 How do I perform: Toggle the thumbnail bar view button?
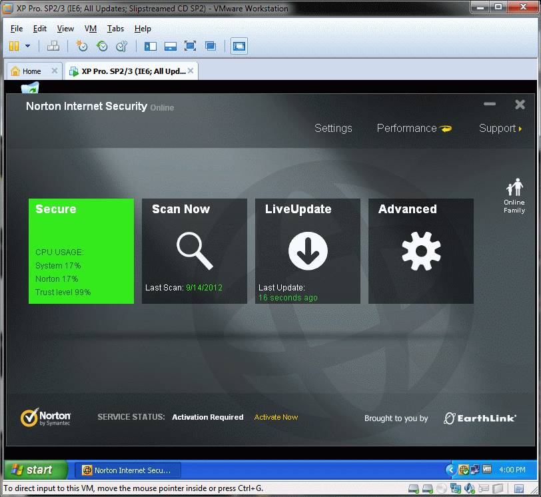tap(171, 46)
